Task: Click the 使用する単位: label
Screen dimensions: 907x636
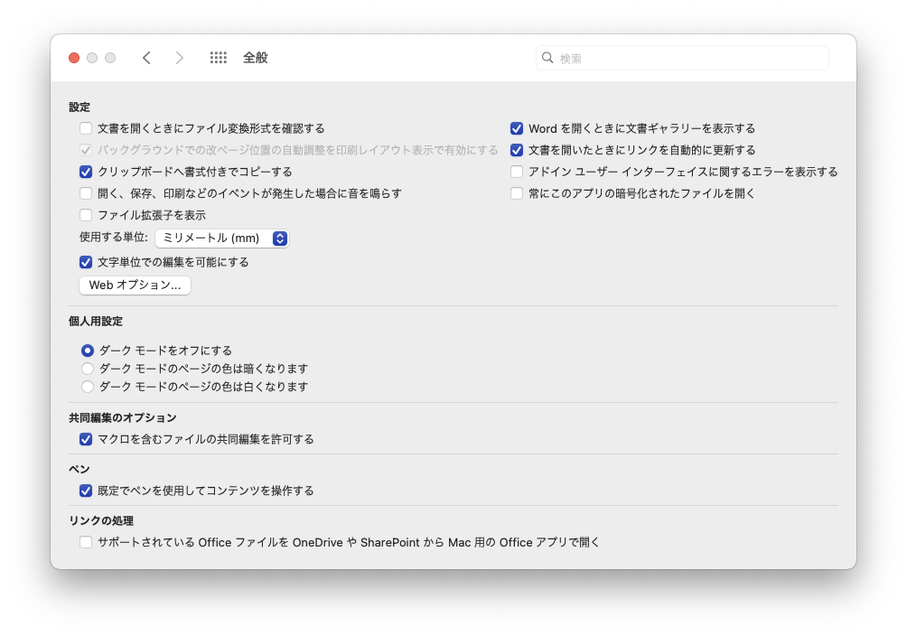Action: (x=114, y=238)
